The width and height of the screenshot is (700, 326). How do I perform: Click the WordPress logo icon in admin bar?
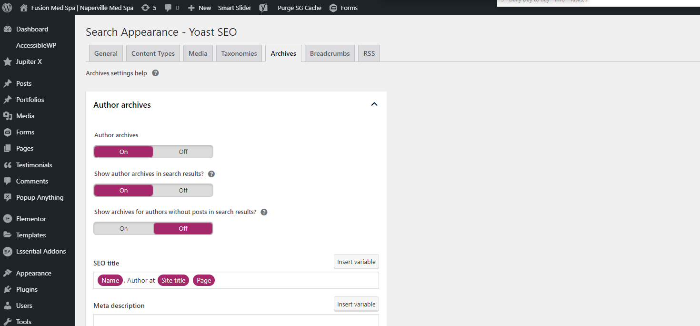pyautogui.click(x=7, y=8)
